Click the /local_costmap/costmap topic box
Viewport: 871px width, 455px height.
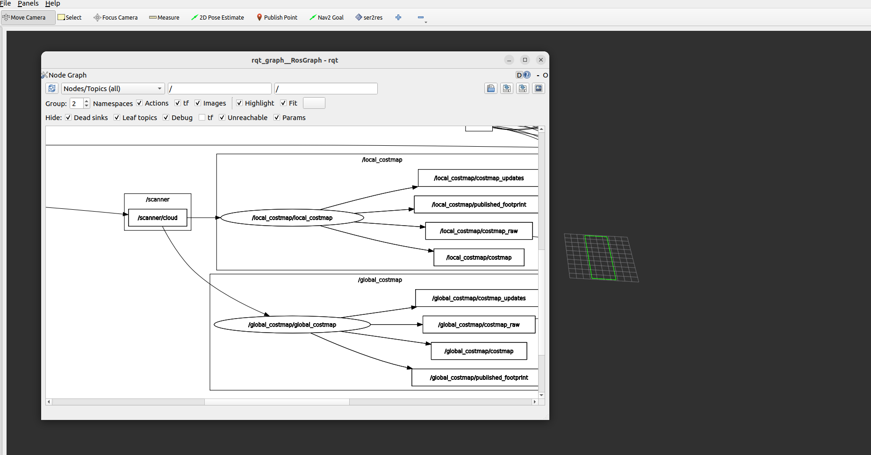point(479,257)
